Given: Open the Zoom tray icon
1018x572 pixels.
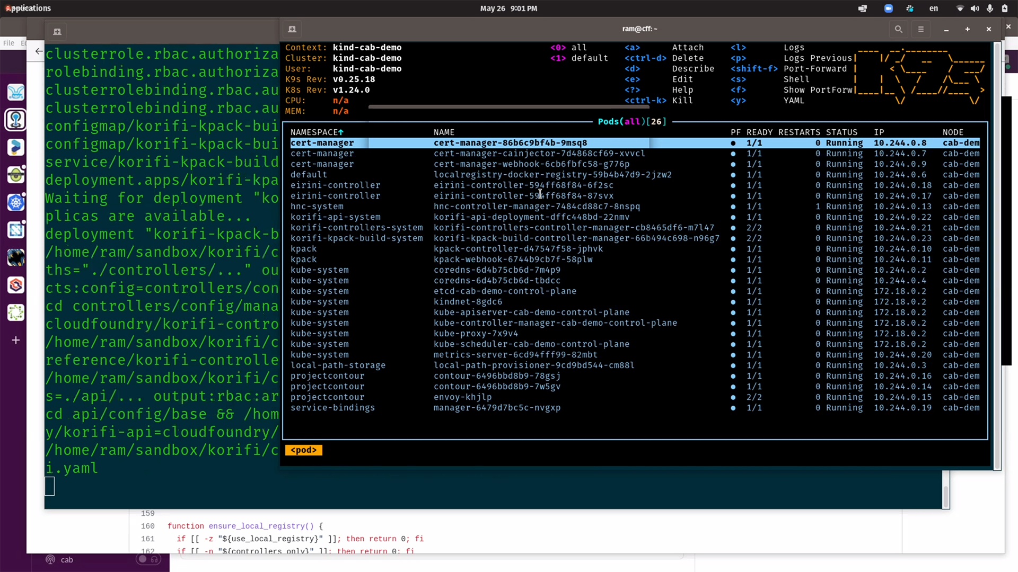Looking at the screenshot, I should tap(889, 8).
